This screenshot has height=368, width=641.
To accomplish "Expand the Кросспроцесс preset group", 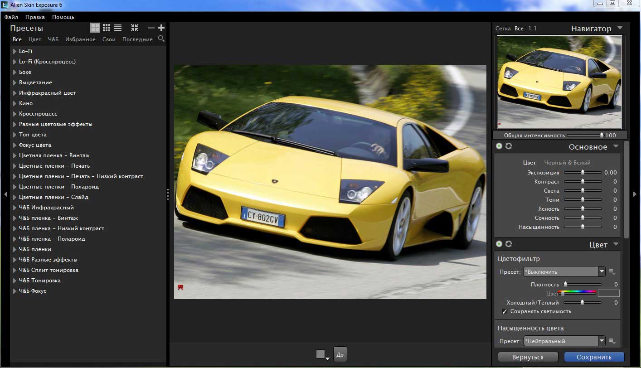I will point(15,114).
